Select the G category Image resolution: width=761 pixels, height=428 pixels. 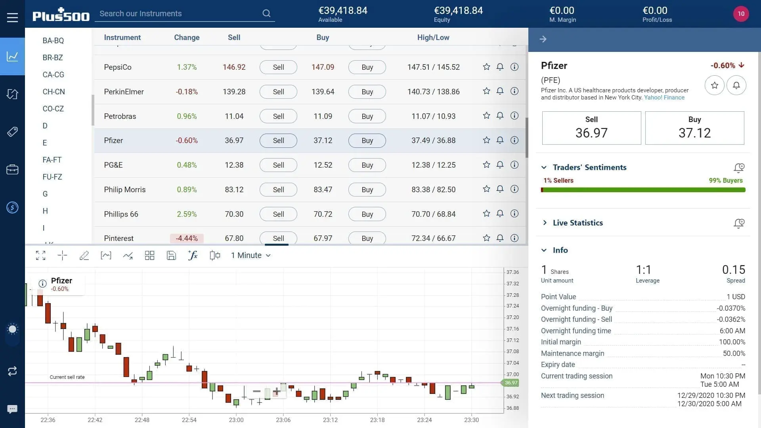(x=45, y=194)
